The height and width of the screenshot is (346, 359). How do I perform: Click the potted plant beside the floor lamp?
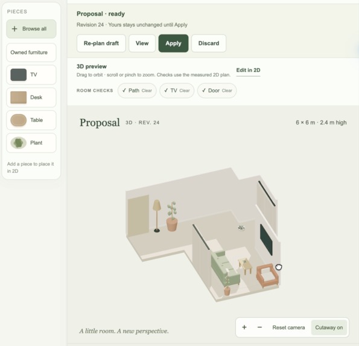172,217
